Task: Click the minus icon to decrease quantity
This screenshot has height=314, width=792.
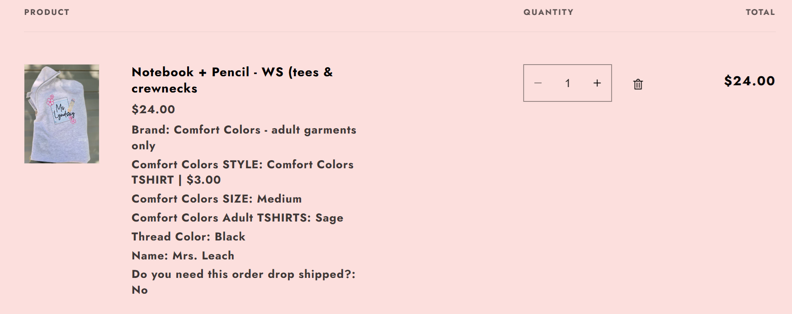Action: [x=538, y=83]
